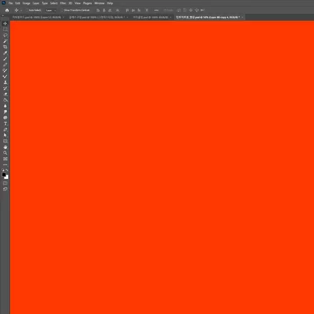Open the white background color swatch
This screenshot has width=314, height=314.
tap(7, 178)
